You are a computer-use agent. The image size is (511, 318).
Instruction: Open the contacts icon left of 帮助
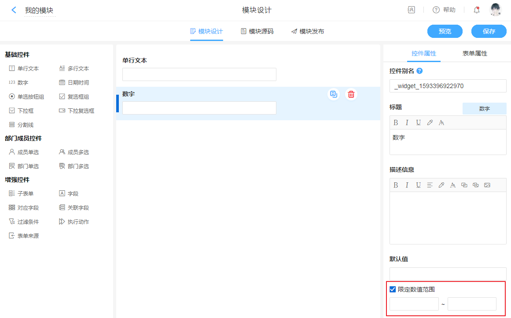pos(411,10)
